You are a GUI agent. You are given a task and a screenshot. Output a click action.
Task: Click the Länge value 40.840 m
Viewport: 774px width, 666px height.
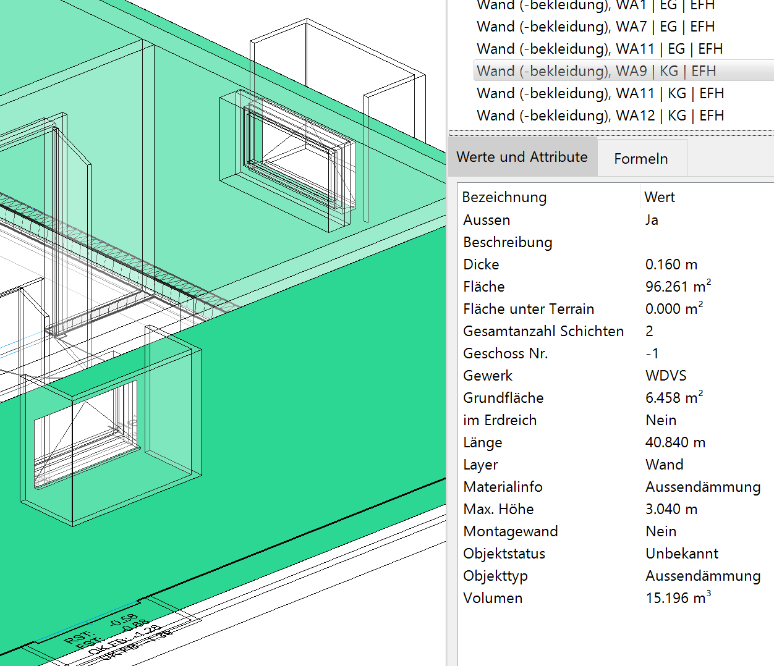[x=675, y=442]
